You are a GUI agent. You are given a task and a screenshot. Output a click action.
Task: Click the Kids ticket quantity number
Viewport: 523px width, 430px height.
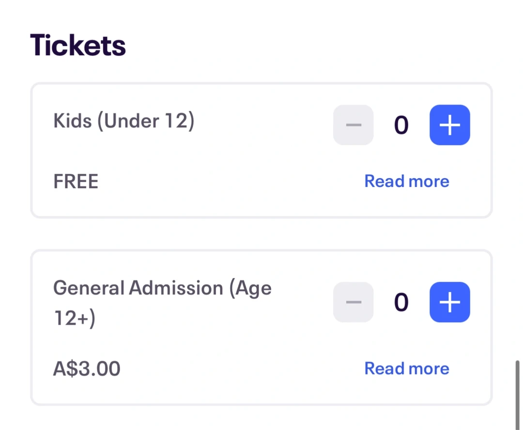point(401,125)
